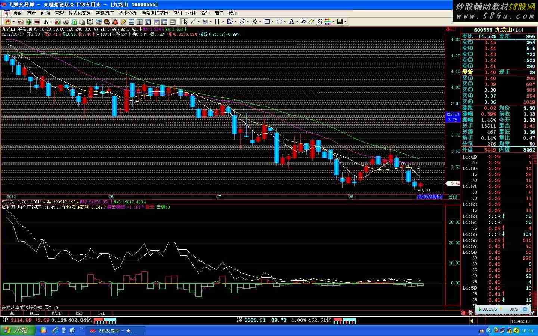
Task: Select the vertical period lines tool
Action: 217,22
